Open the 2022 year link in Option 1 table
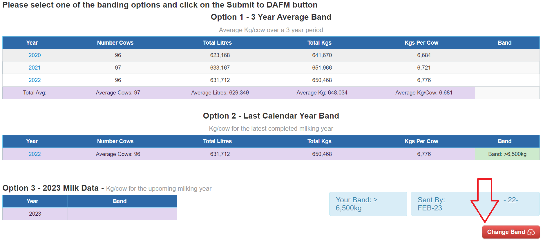The width and height of the screenshot is (543, 240). click(x=35, y=80)
